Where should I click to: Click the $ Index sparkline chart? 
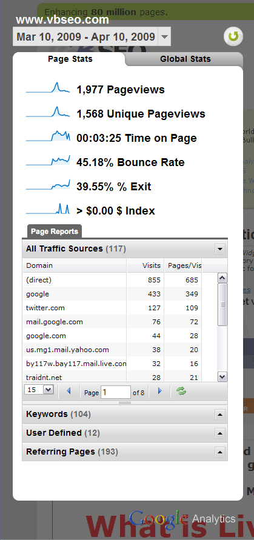click(x=48, y=208)
